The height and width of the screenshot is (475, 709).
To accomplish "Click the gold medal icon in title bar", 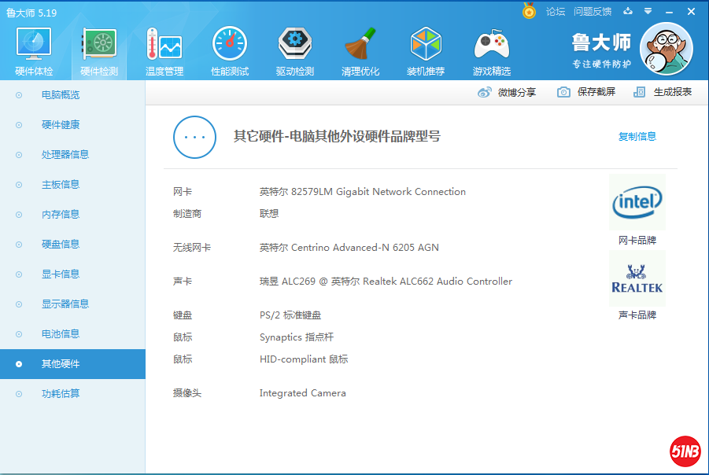I will coord(530,11).
